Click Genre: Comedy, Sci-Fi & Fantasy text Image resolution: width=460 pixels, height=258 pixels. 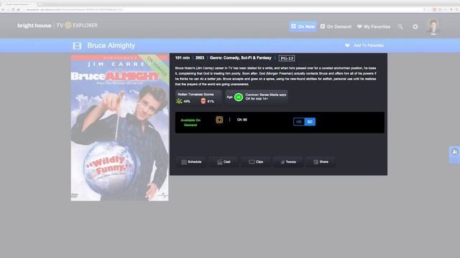(x=241, y=58)
